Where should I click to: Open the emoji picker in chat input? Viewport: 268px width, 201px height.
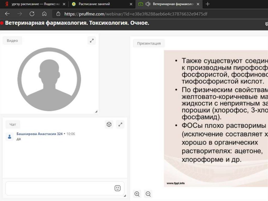(x=118, y=188)
